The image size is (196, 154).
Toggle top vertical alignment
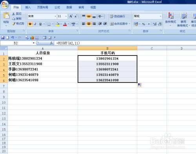(83, 16)
